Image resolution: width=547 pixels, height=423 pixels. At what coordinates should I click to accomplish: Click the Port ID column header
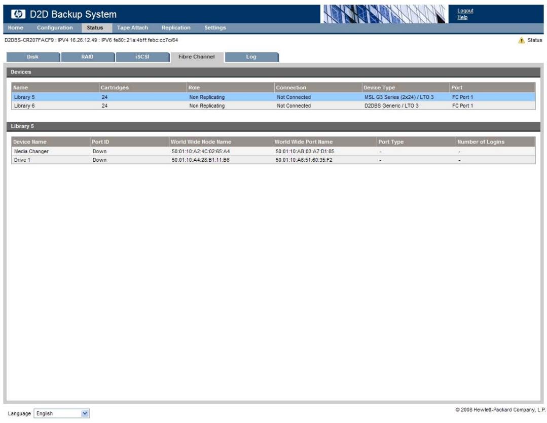[129, 142]
